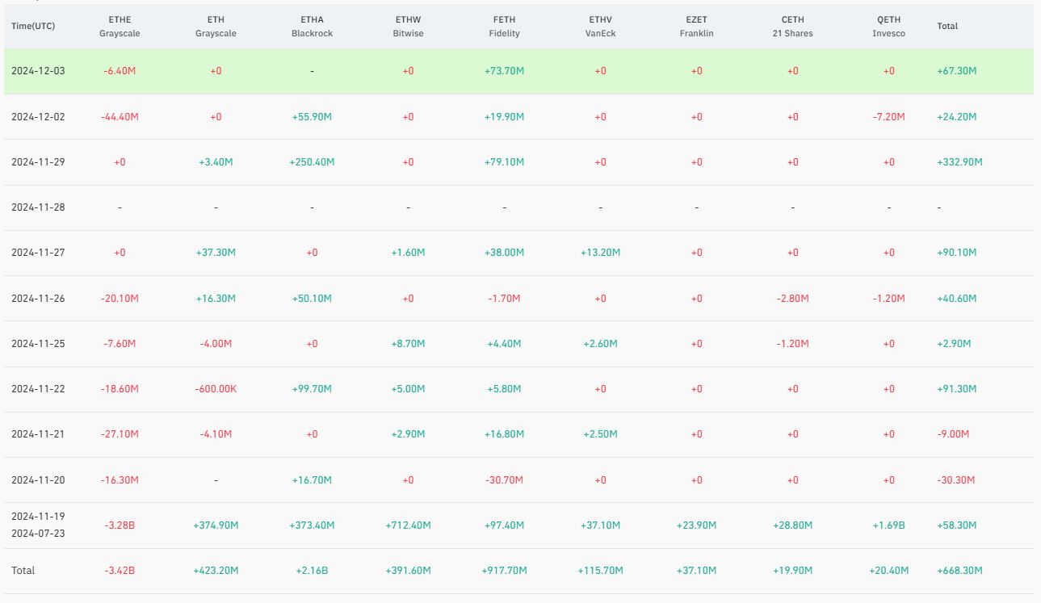Click the +1.60M Bitwise value

click(x=408, y=253)
